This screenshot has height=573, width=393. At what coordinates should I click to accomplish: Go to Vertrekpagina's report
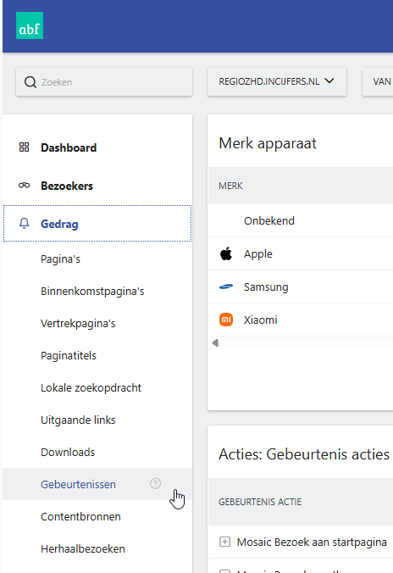click(x=78, y=324)
